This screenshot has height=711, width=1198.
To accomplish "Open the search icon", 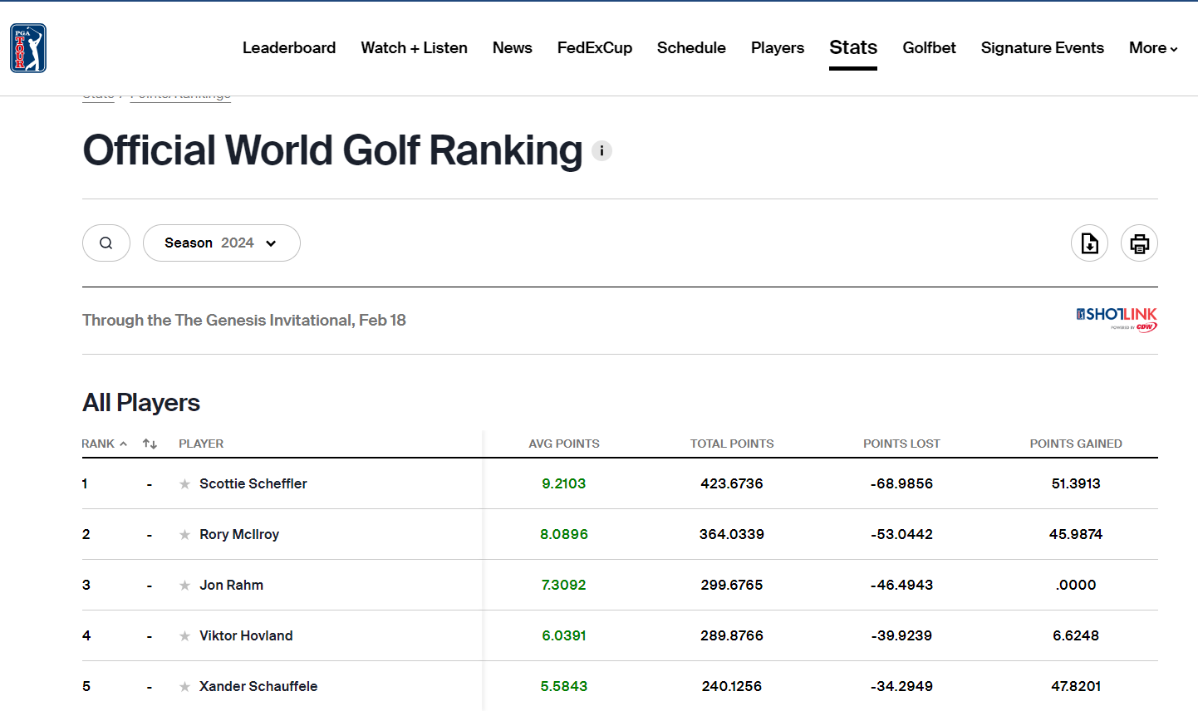I will pyautogui.click(x=106, y=243).
